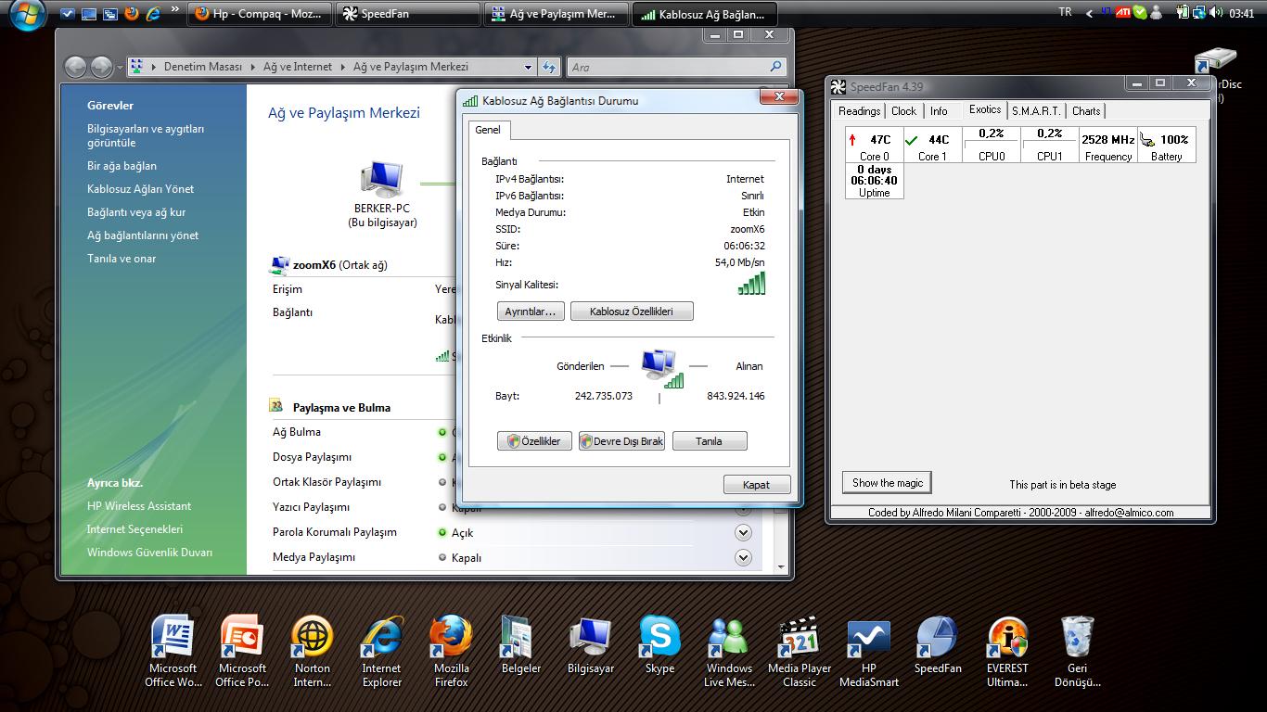Click the Windows Live Messenger tray icon
The image size is (1267, 712).
[1157, 13]
